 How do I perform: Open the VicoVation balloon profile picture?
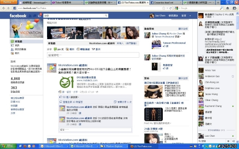click(x=27, y=28)
